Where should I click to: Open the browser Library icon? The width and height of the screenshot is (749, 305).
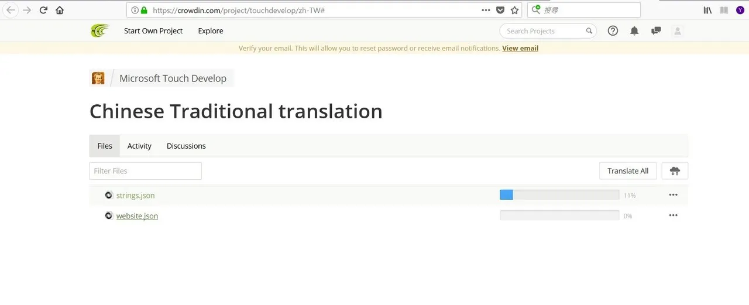click(x=707, y=10)
